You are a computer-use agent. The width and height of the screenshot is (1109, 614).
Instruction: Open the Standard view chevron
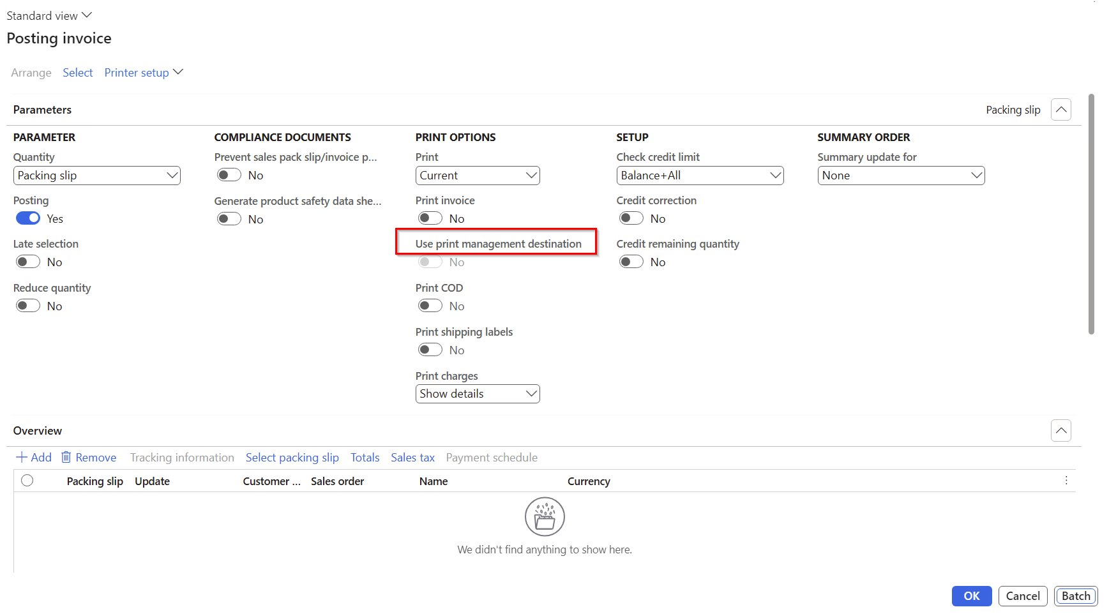click(87, 15)
